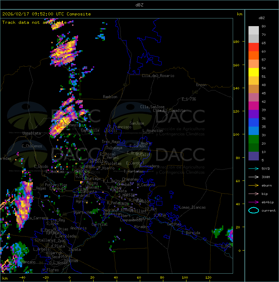The image size is (279, 282).
Task: Select the light gray 70-80 dBZ swatch
Action: 254,30
